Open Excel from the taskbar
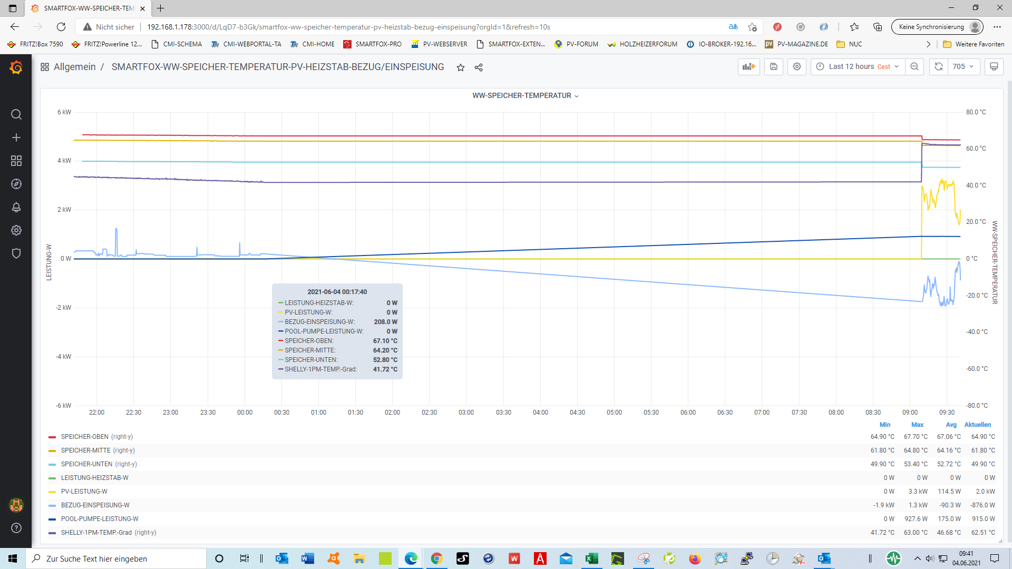 click(x=591, y=558)
